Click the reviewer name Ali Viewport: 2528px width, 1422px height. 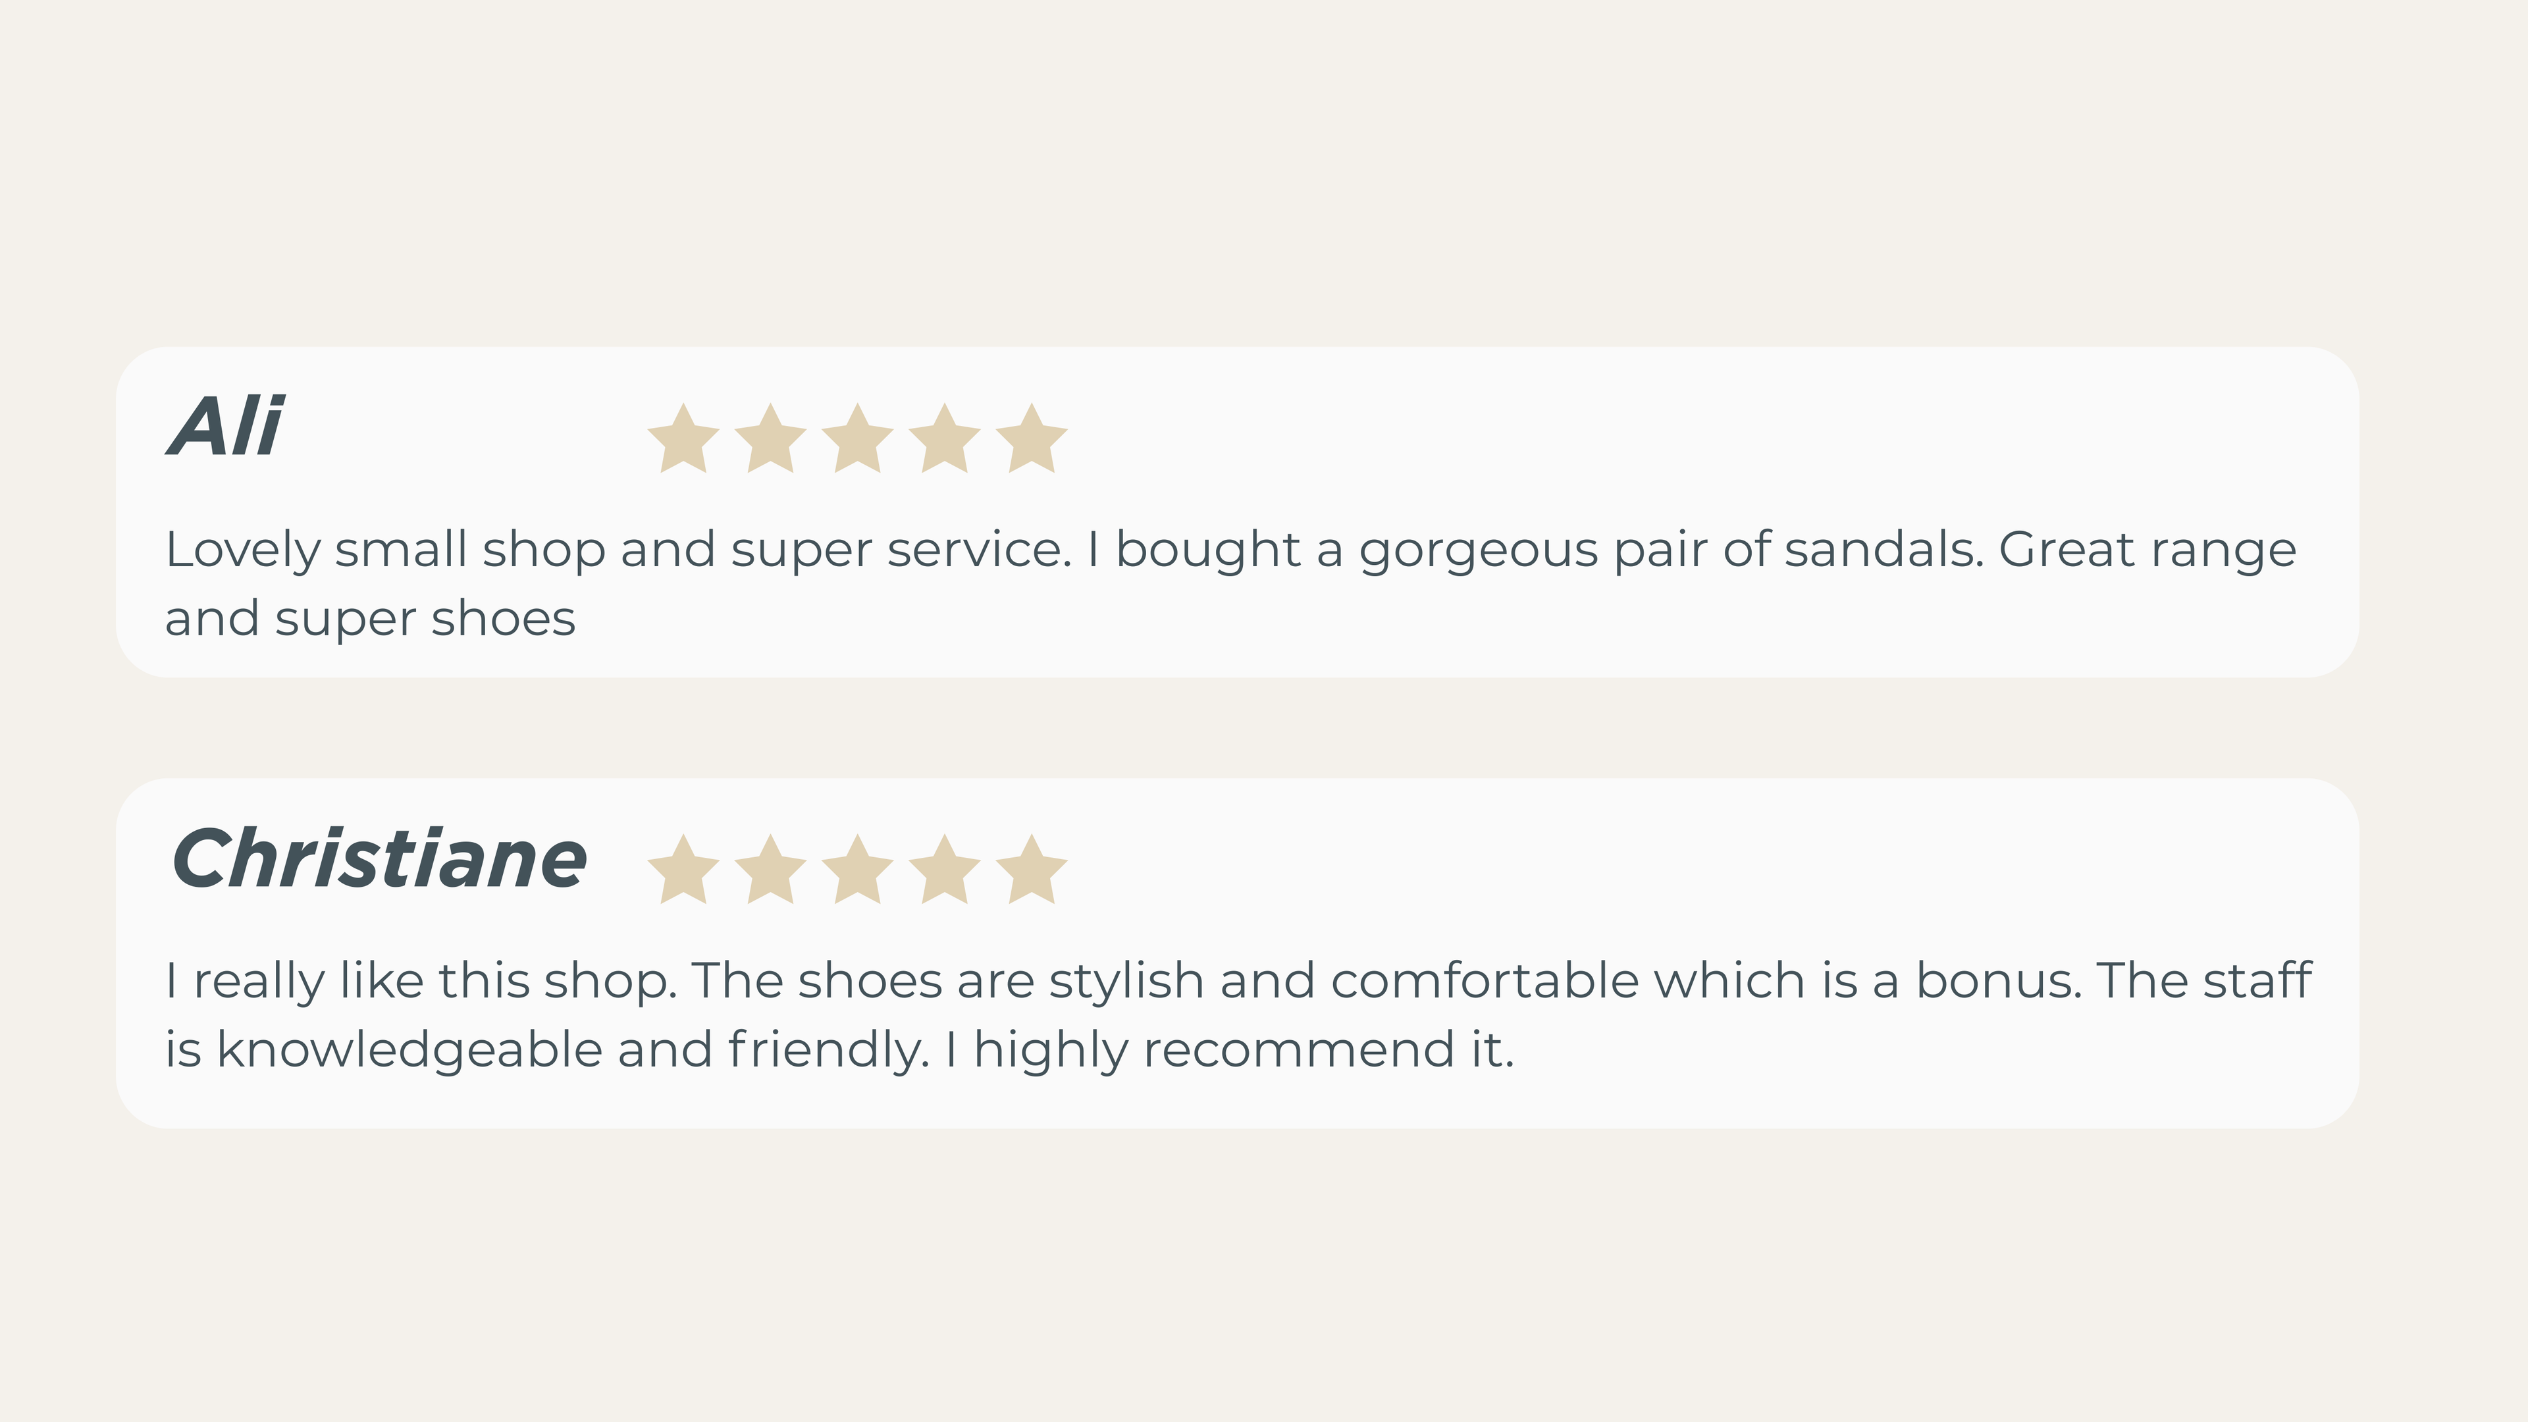click(226, 427)
